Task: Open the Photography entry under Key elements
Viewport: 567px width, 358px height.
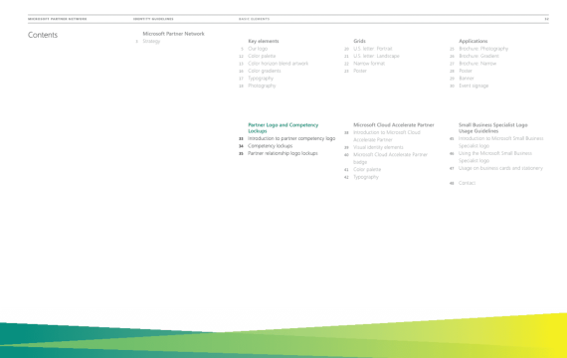Action: pos(262,86)
